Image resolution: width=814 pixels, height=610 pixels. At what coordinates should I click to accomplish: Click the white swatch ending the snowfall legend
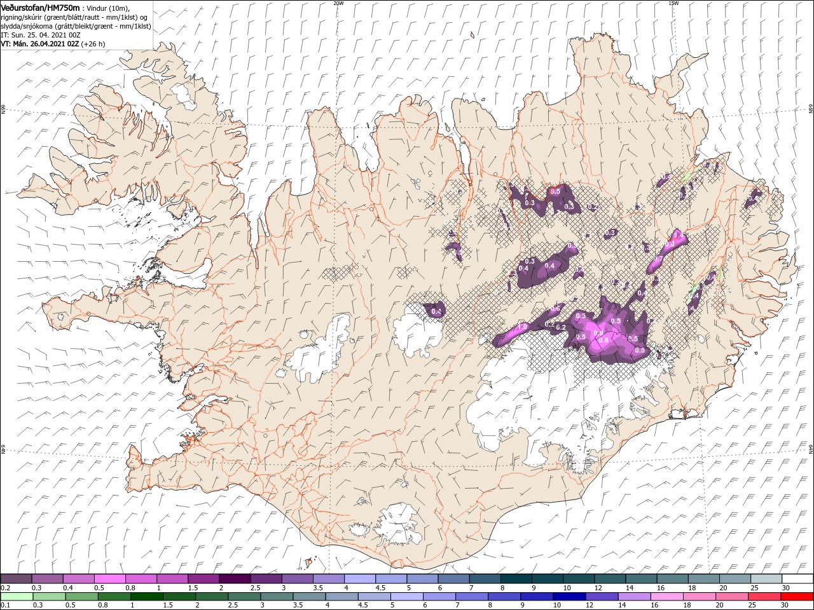[x=797, y=578]
